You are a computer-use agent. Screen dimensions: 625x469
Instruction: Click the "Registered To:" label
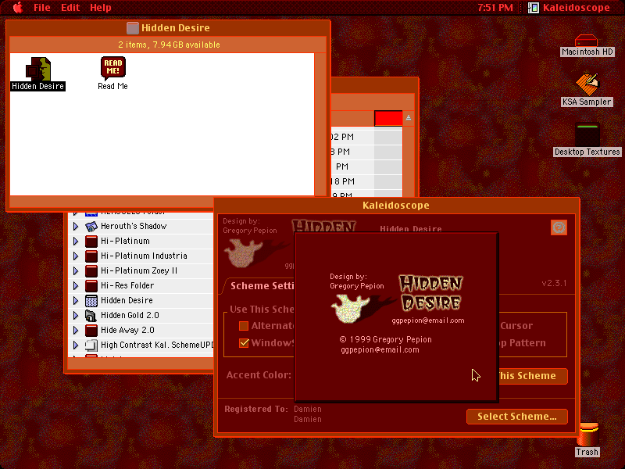tap(256, 409)
